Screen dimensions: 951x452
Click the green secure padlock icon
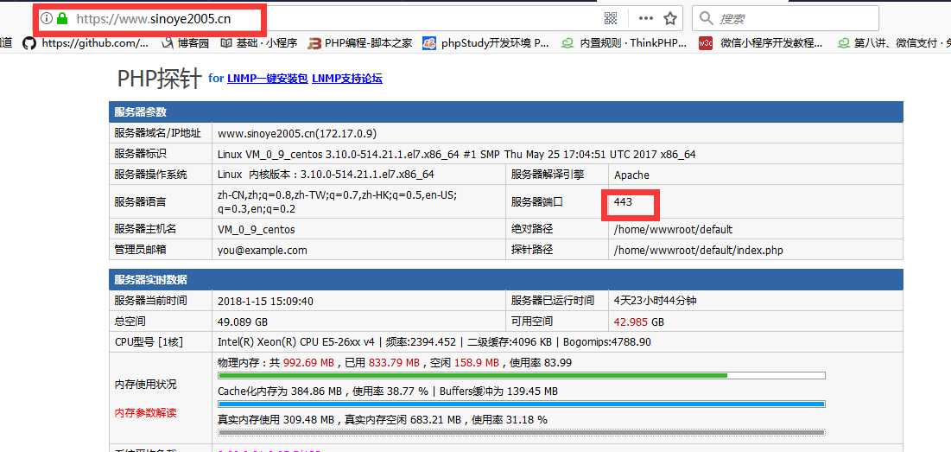tap(62, 18)
